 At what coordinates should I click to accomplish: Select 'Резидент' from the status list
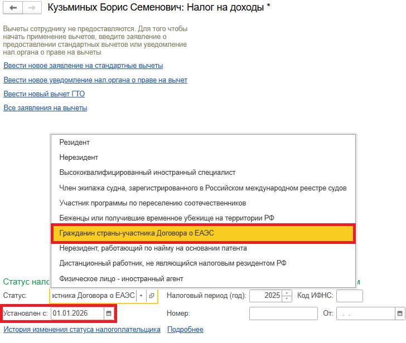[75, 143]
